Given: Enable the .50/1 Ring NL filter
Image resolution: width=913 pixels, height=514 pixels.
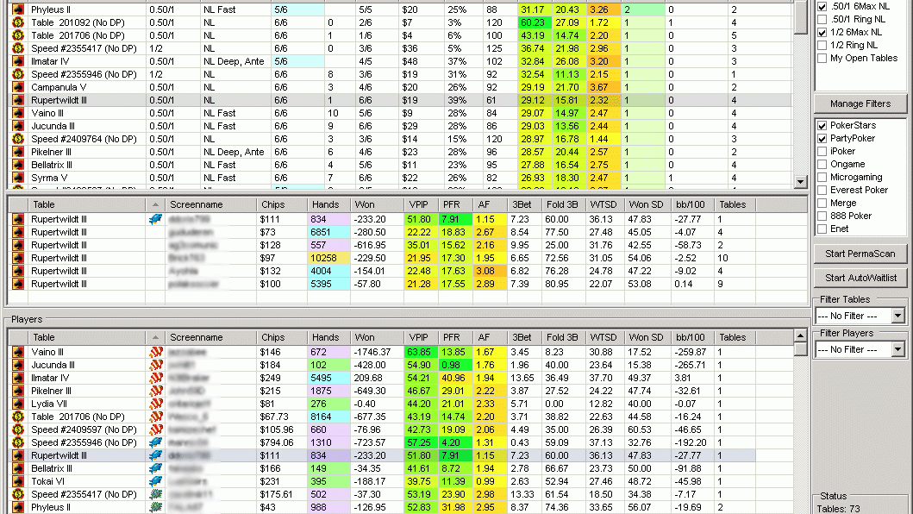Looking at the screenshot, I should point(822,19).
